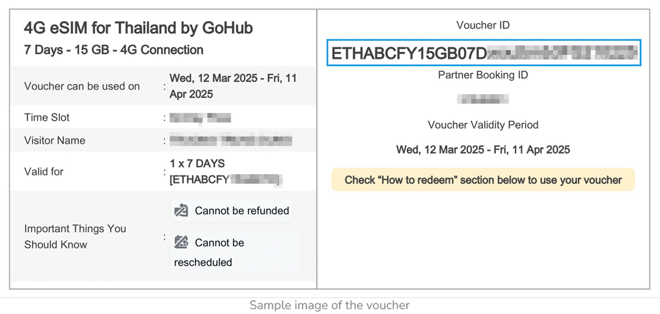Click the blurred visitor name value

(x=230, y=140)
